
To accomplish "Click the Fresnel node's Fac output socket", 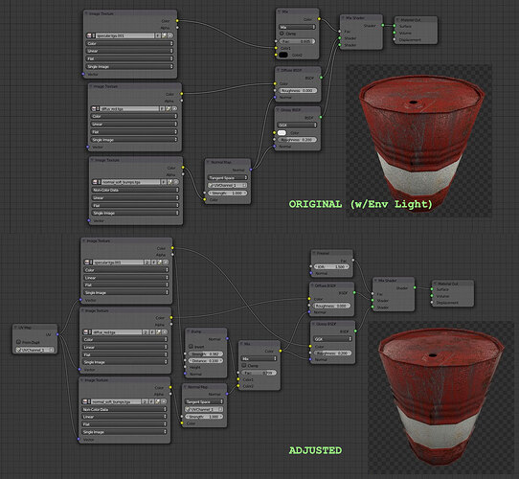I will click(x=353, y=261).
